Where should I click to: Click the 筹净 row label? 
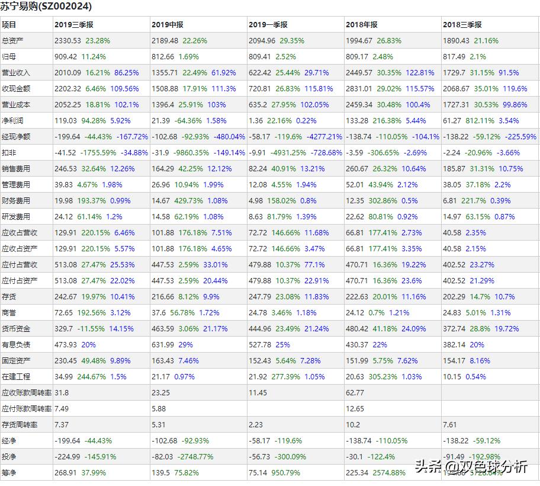(9, 473)
